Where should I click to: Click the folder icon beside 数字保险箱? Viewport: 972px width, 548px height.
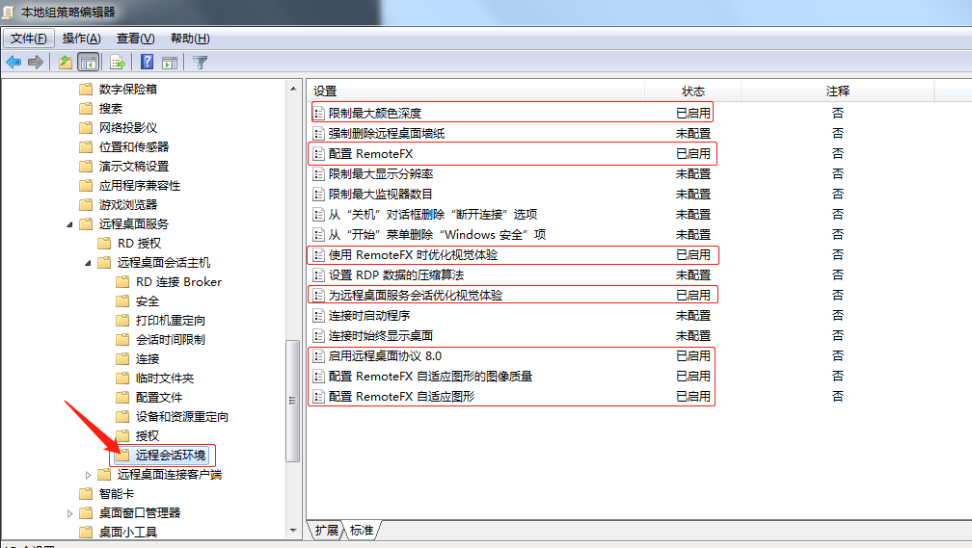pos(86,90)
